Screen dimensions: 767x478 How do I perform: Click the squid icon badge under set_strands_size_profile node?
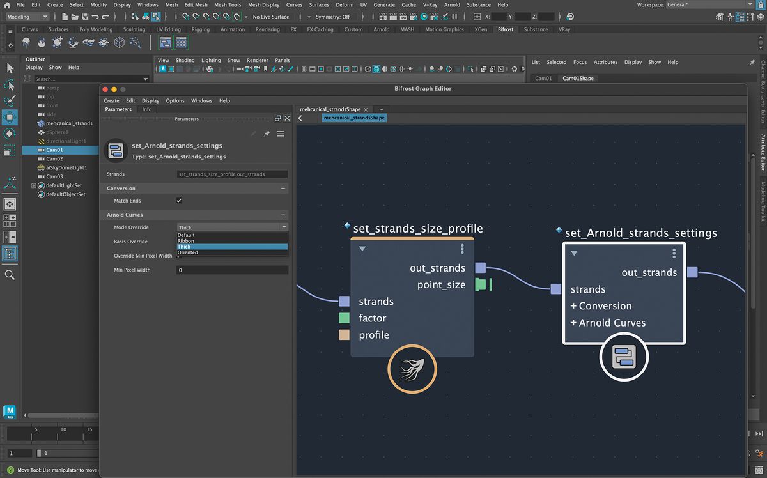pos(412,369)
